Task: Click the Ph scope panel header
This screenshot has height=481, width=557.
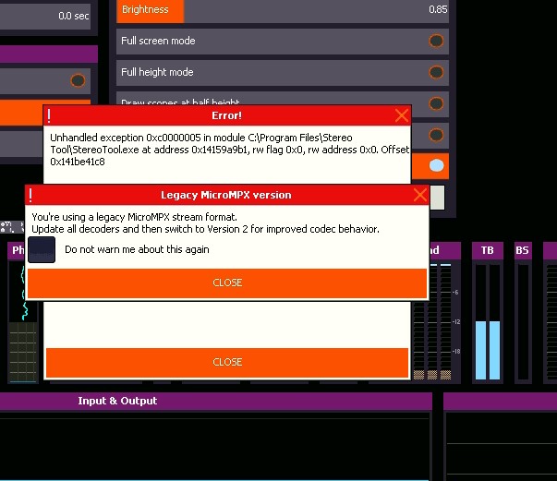Action: point(18,250)
